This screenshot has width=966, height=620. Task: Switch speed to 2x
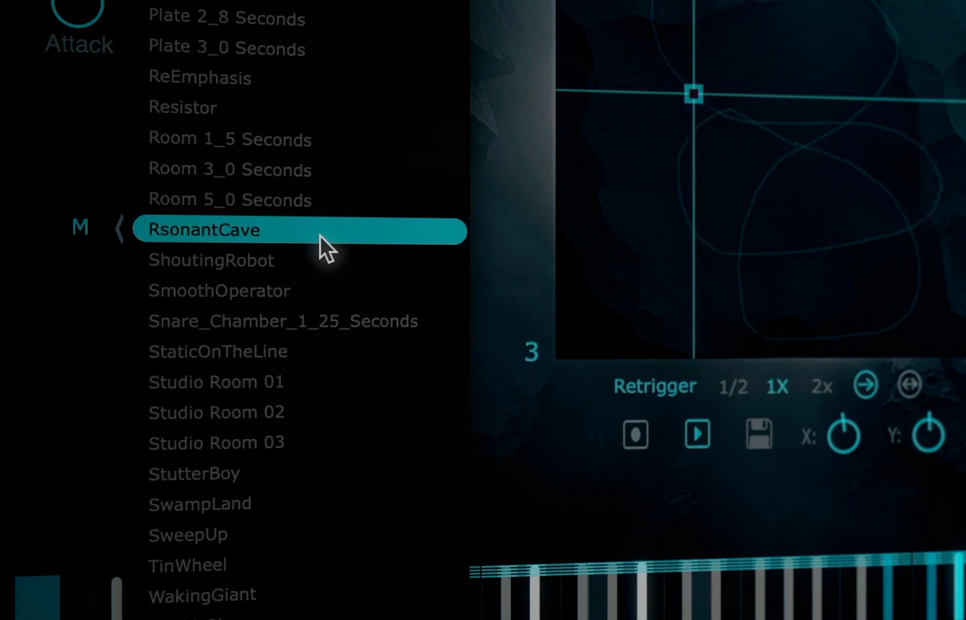822,386
